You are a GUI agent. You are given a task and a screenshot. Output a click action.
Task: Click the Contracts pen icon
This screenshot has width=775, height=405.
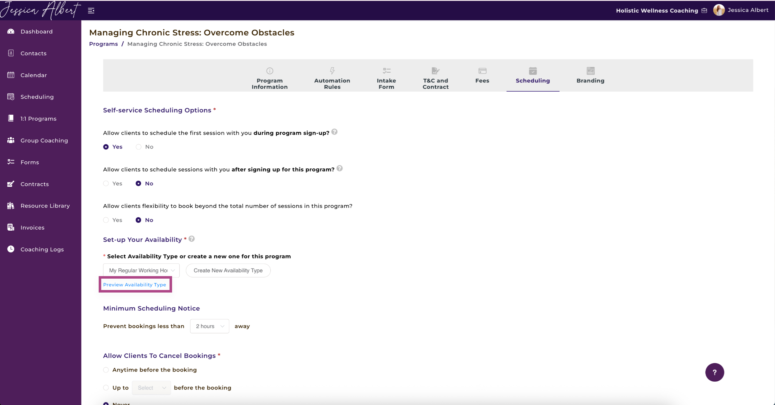[x=11, y=184]
